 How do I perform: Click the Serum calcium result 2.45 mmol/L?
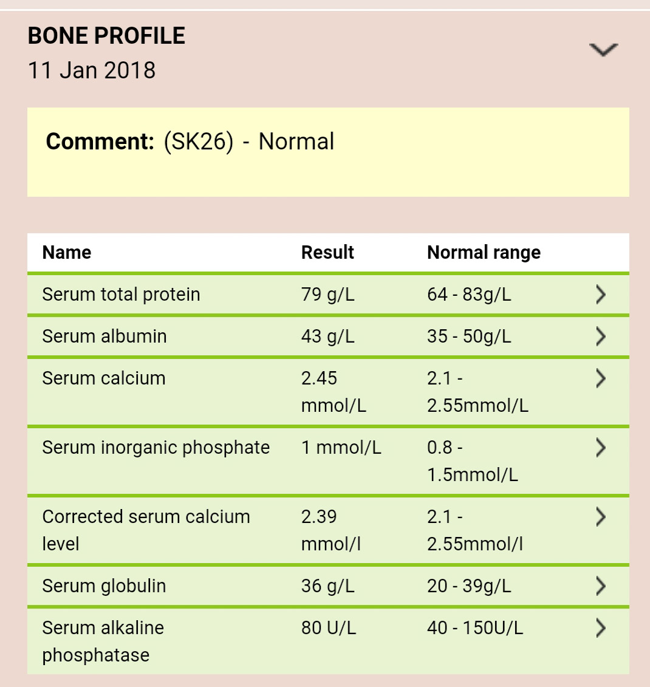click(x=334, y=392)
